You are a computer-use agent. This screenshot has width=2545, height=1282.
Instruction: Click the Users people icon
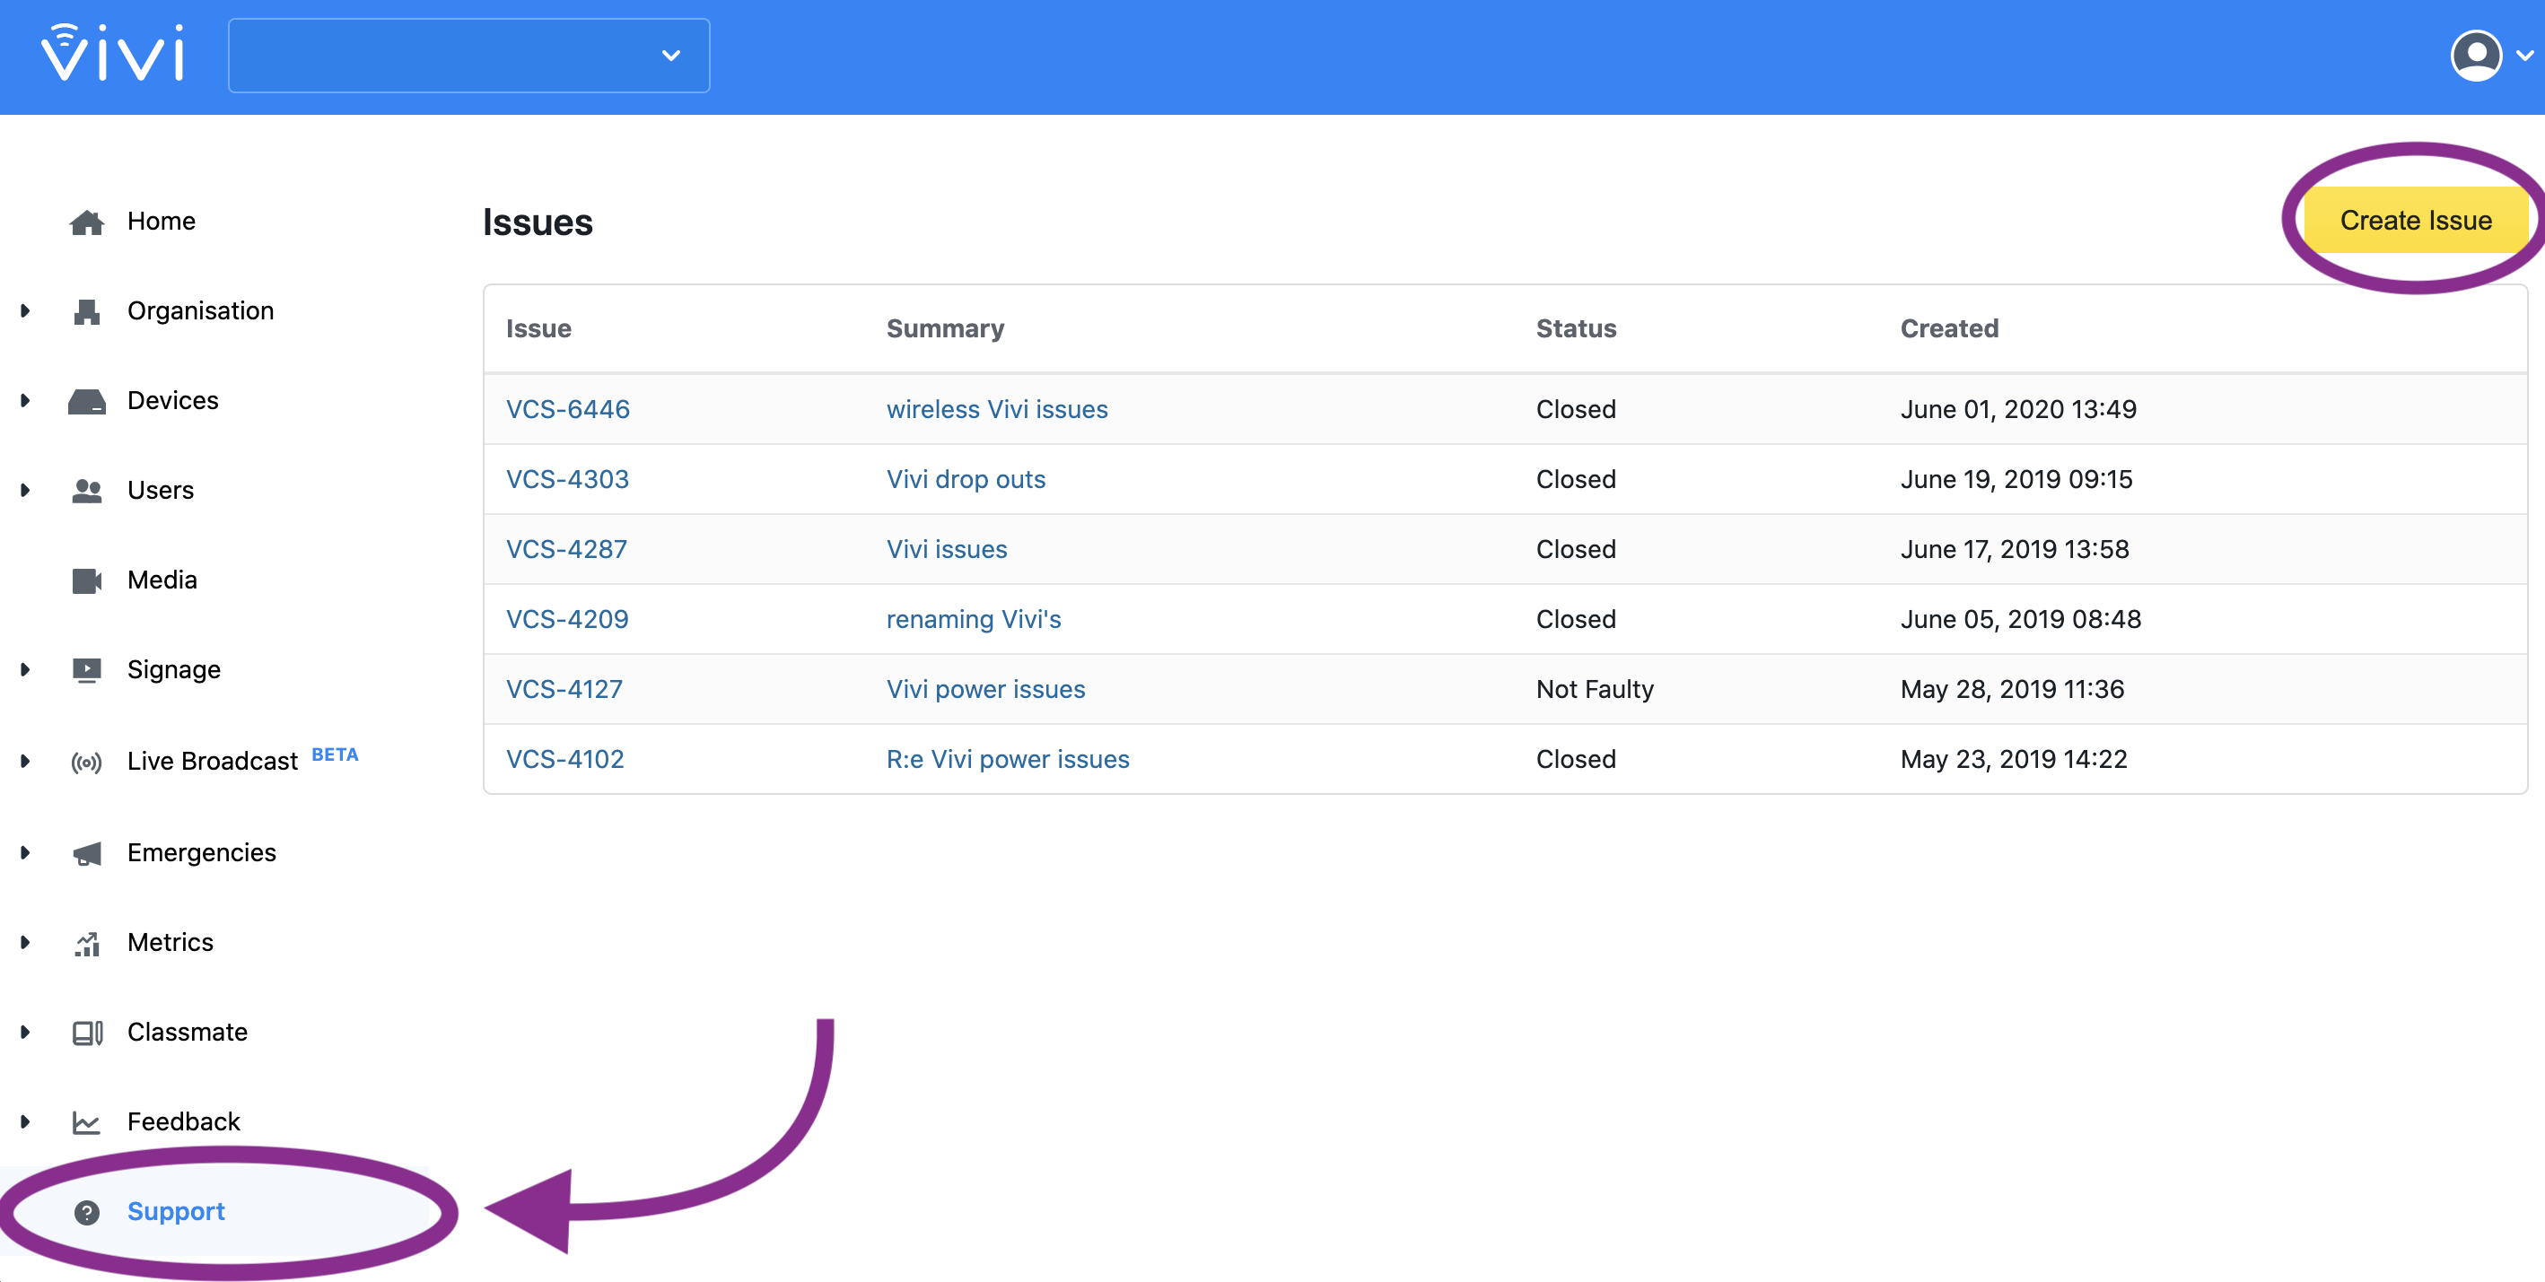(x=87, y=491)
